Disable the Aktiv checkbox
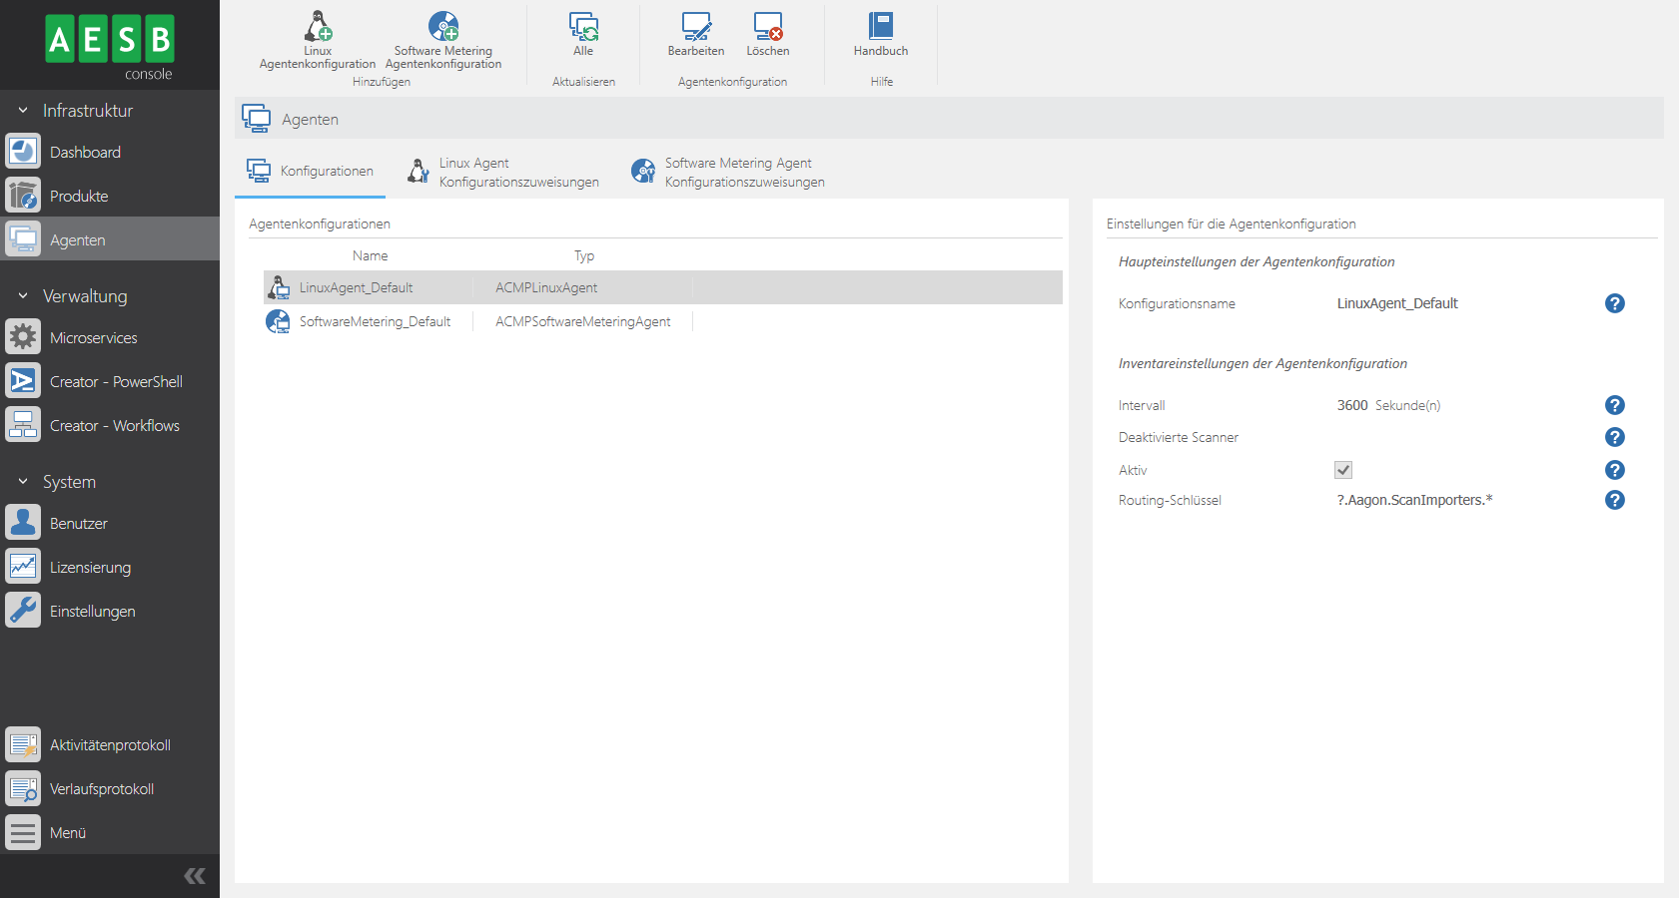This screenshot has height=898, width=1679. [1343, 469]
